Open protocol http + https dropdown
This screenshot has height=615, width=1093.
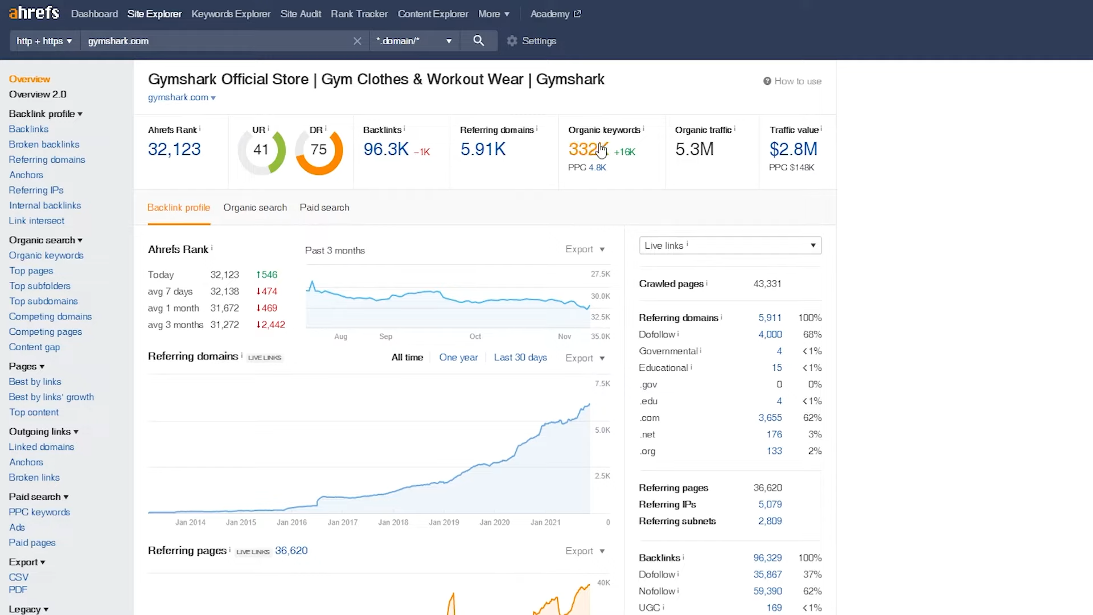point(44,41)
